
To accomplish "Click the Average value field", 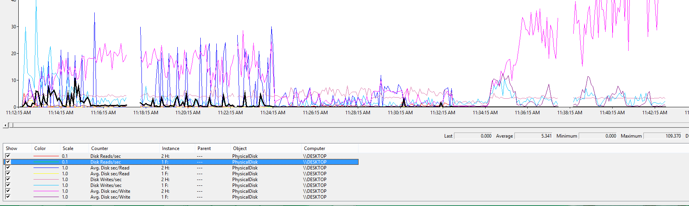I will click(x=534, y=136).
